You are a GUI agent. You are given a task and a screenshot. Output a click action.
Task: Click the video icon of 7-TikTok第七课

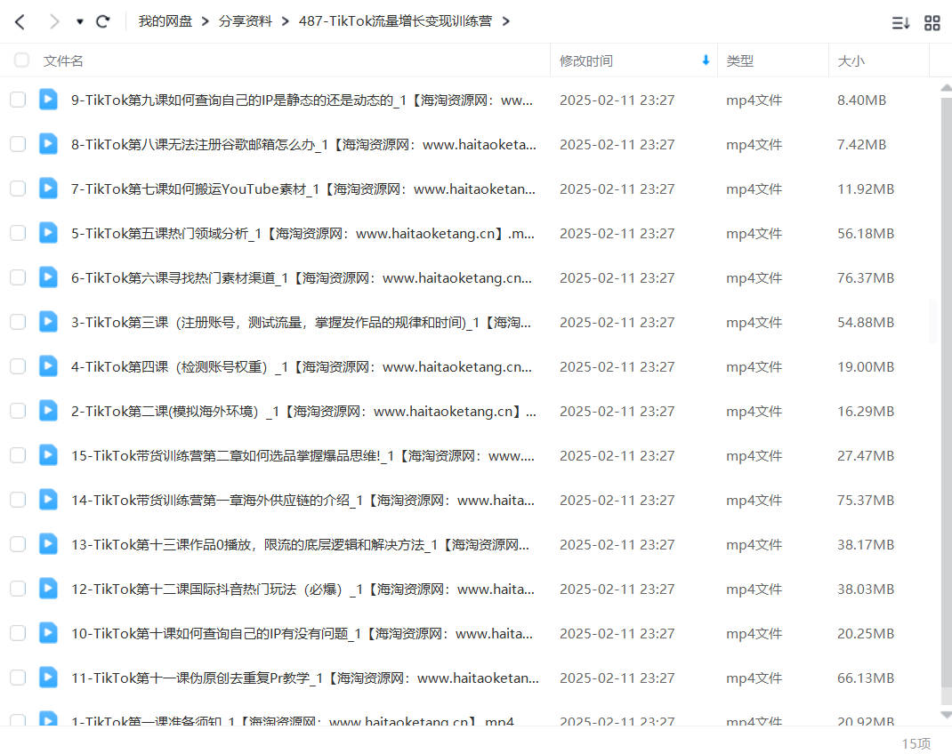coord(49,188)
